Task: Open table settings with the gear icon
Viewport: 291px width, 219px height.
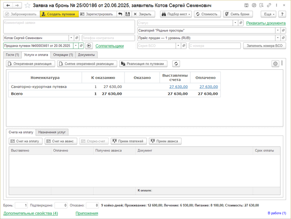Action: (275, 64)
